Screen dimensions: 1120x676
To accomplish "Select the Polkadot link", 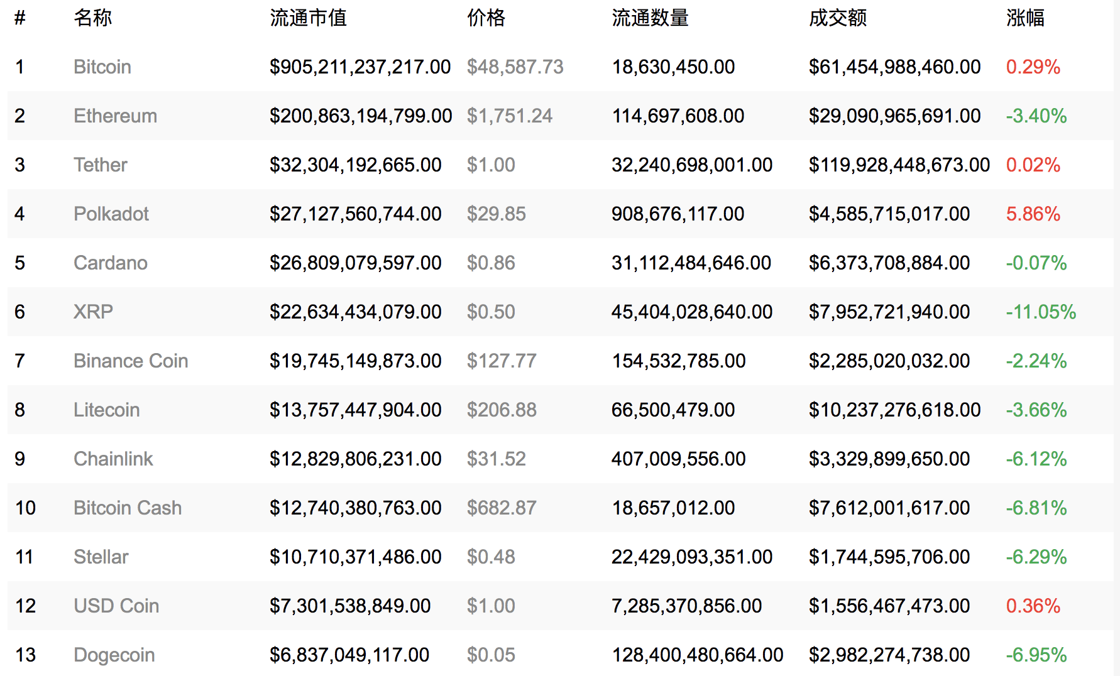I will [111, 214].
